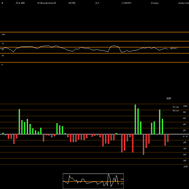Click the -60 label on the MR axis
Screen dimensions: 189x189
click(x=184, y=155)
